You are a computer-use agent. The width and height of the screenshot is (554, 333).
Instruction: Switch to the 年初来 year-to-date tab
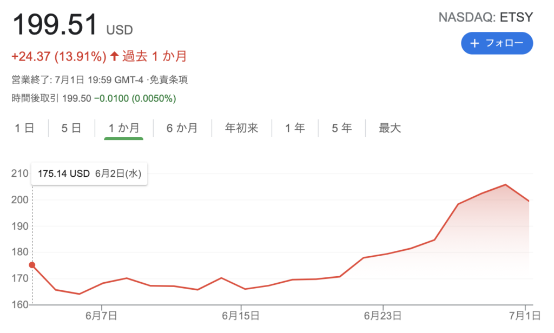point(242,128)
